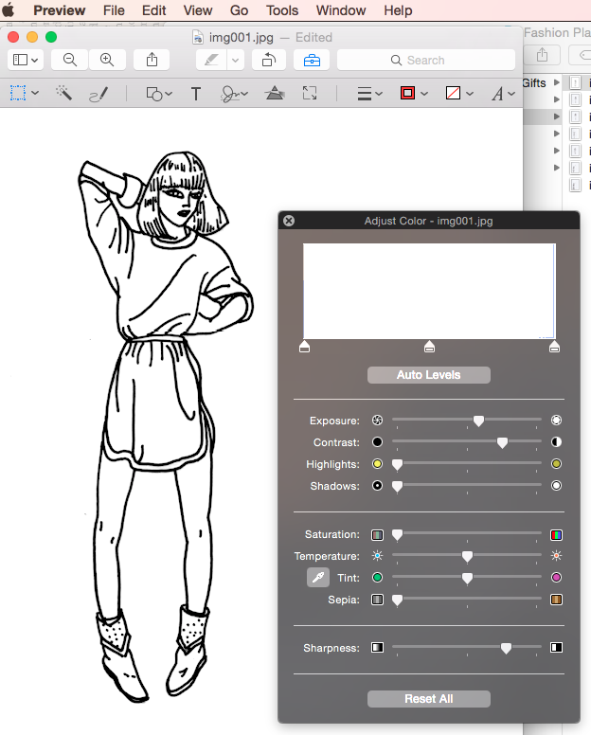Select the Instant Alpha magic wand tool
The image size is (591, 735).
[63, 93]
